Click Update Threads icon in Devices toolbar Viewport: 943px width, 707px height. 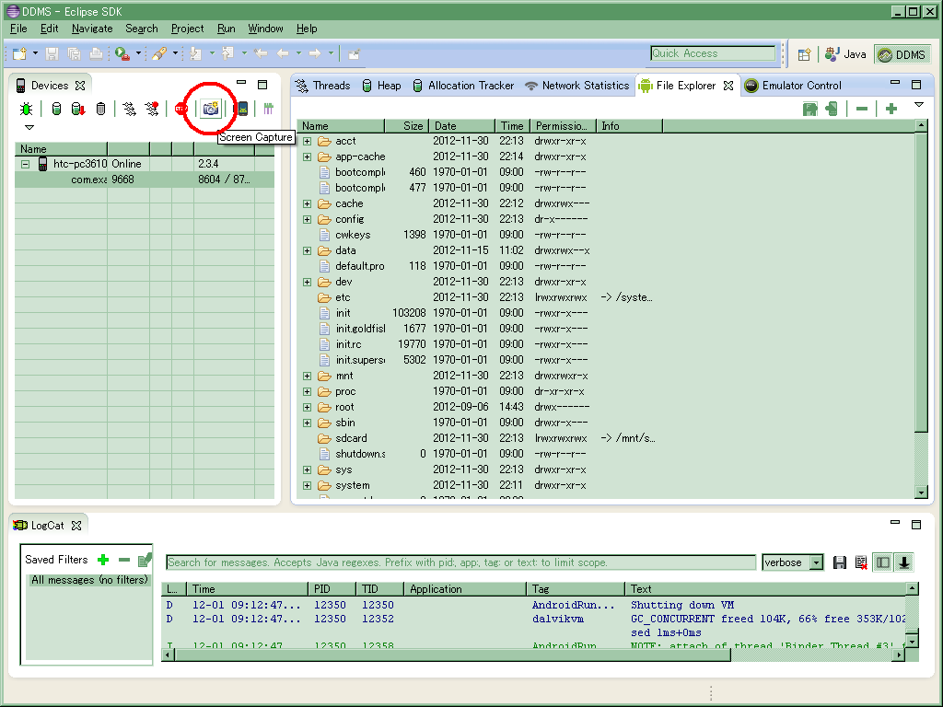point(129,109)
